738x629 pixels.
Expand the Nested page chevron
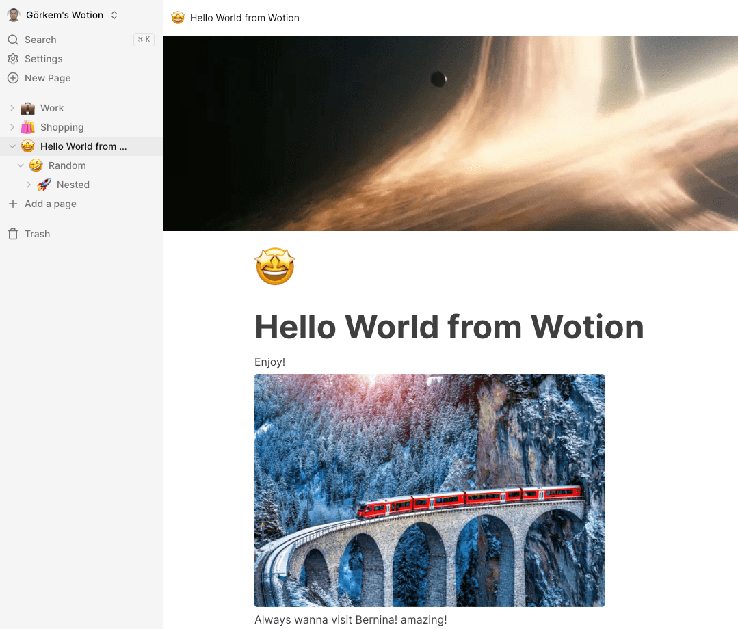[29, 185]
